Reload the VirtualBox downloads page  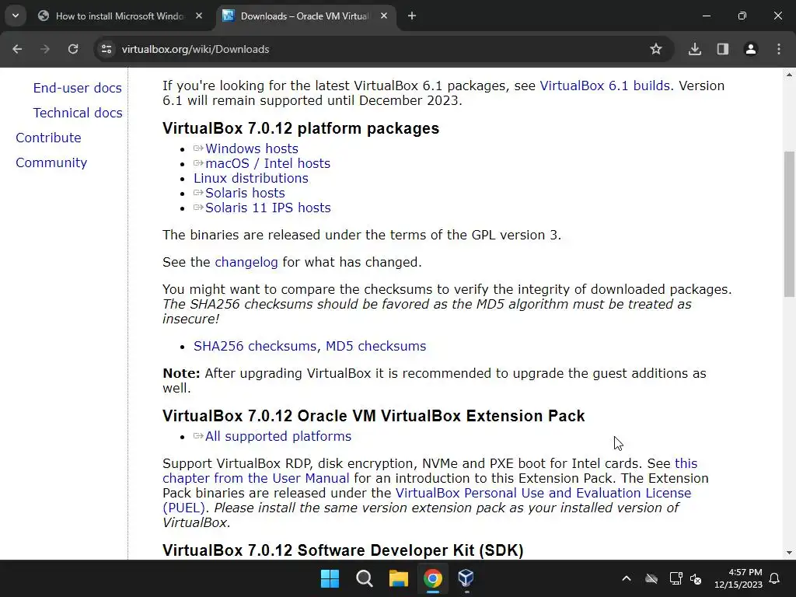pyautogui.click(x=73, y=49)
